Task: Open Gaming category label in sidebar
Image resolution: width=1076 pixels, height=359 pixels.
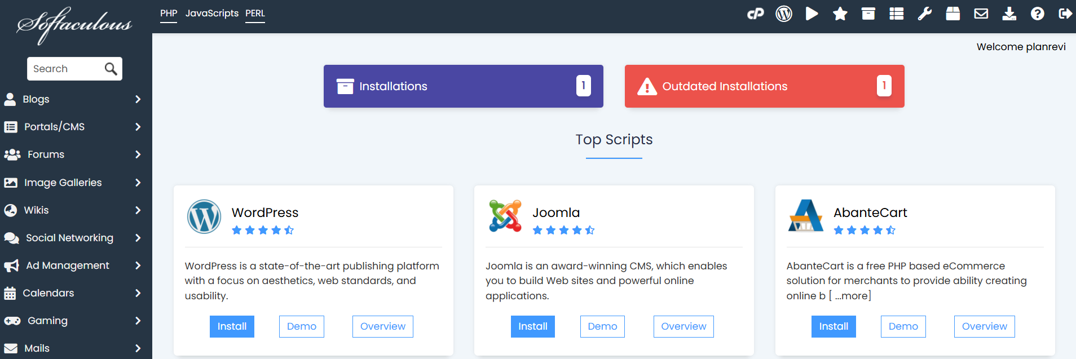Action: [x=47, y=321]
